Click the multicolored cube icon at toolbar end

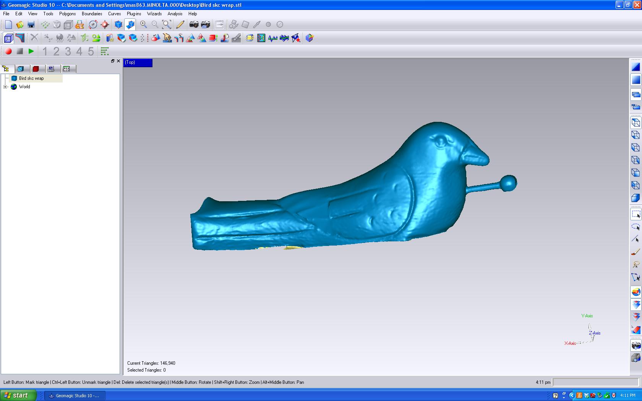point(310,38)
